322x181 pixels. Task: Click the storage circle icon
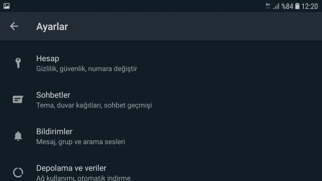[x=18, y=172]
